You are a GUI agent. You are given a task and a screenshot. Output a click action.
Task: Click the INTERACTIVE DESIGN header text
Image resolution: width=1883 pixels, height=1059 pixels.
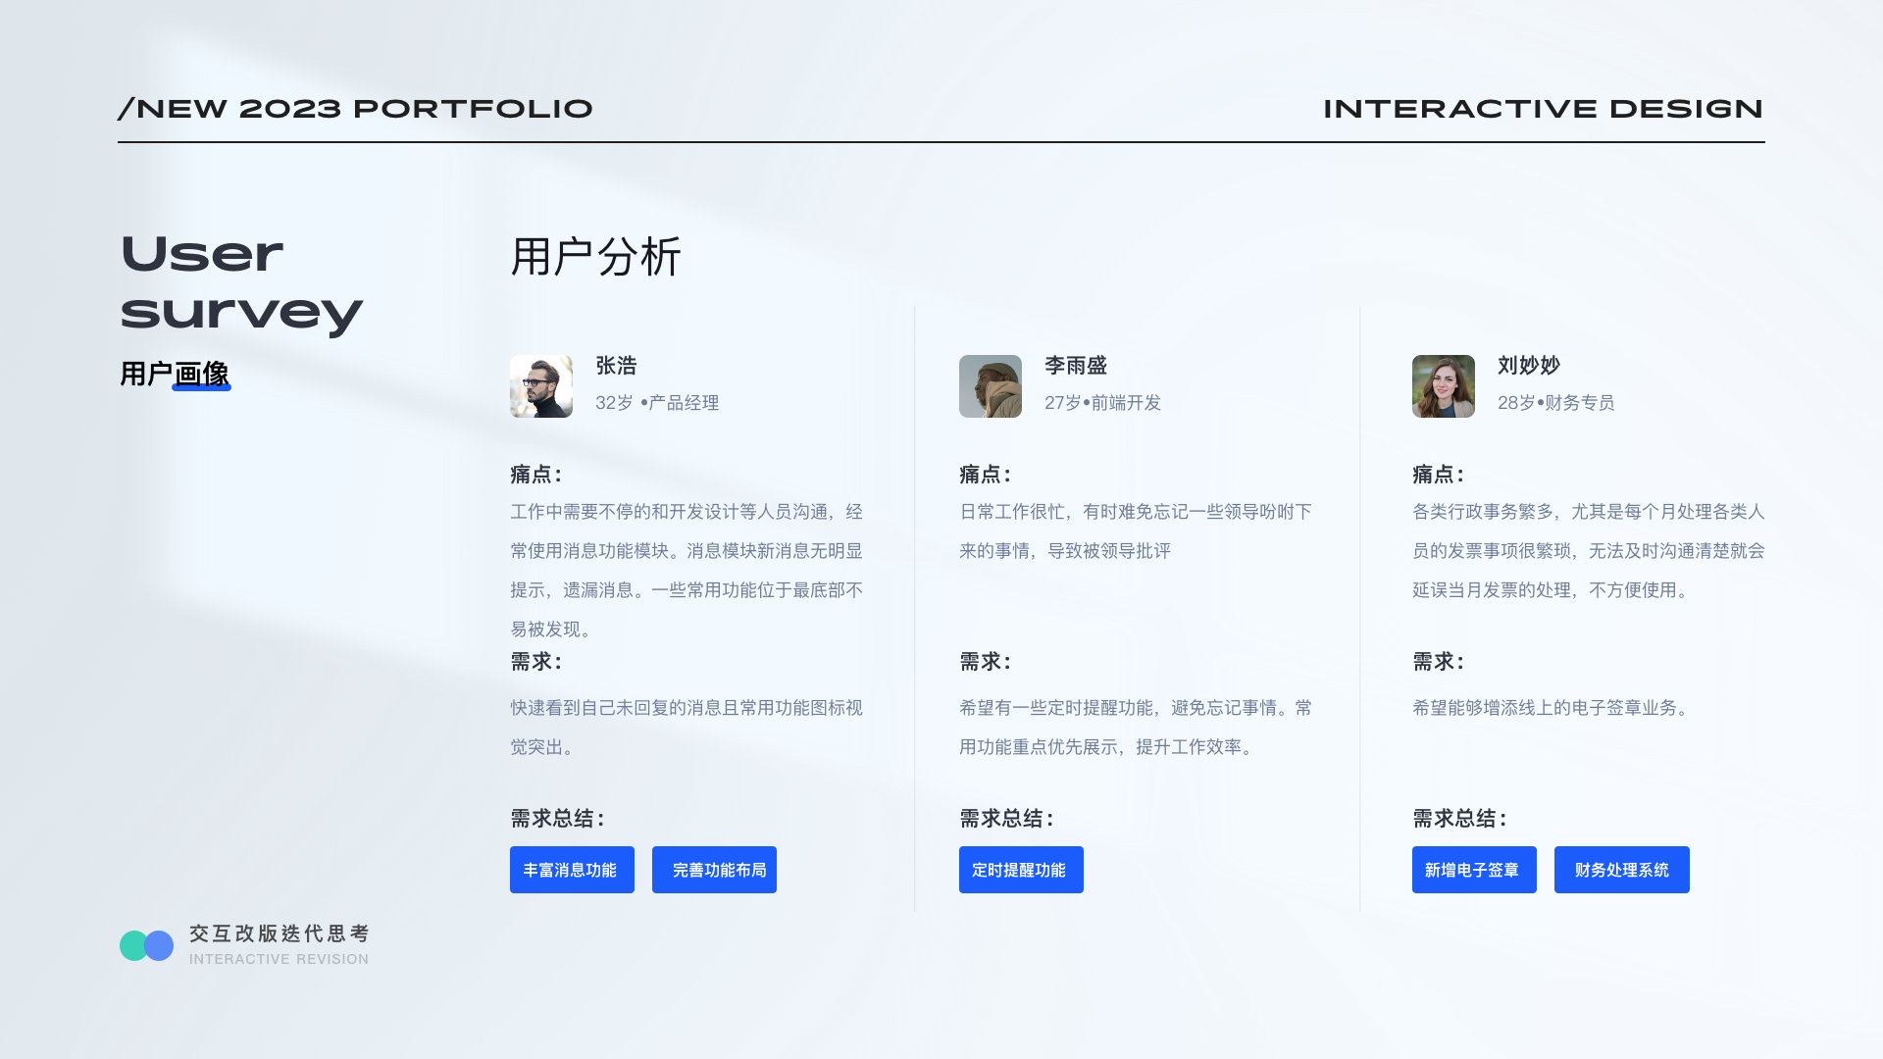pos(1544,109)
